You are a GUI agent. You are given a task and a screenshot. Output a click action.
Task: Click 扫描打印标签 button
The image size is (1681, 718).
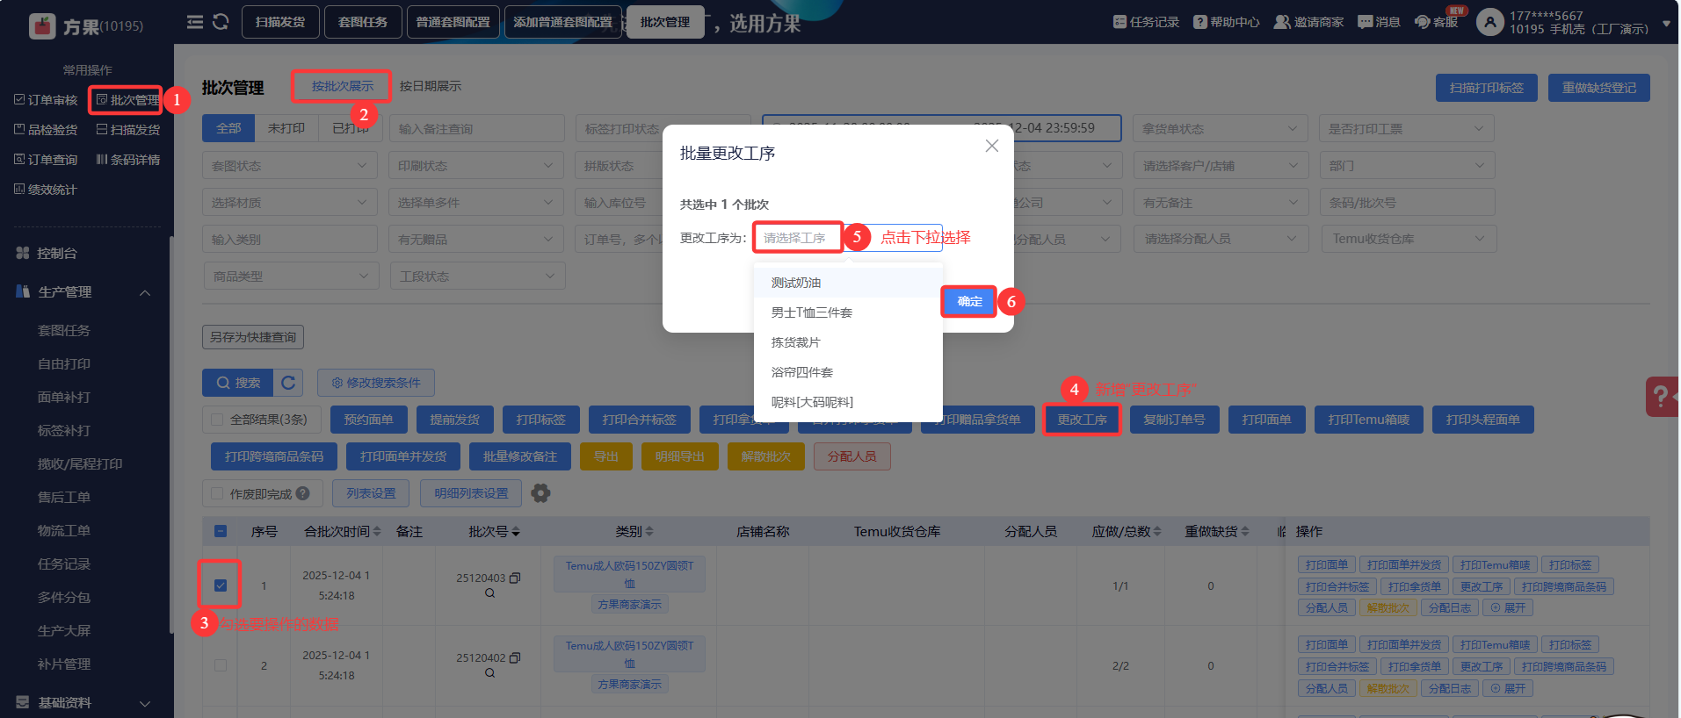(1487, 88)
